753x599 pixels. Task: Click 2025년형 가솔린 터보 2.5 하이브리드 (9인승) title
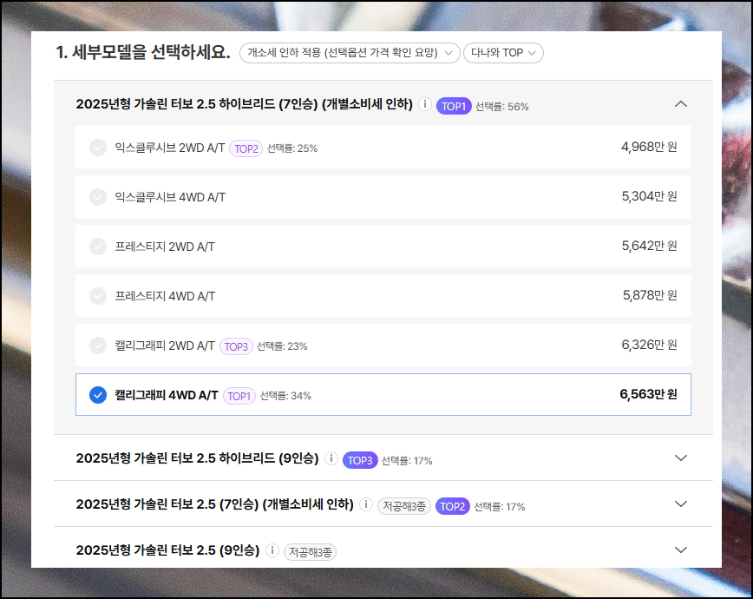click(x=198, y=458)
